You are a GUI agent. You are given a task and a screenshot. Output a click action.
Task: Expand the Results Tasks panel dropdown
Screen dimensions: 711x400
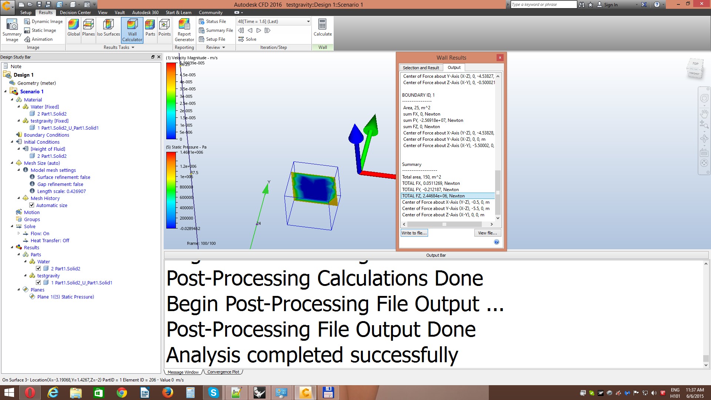(133, 47)
